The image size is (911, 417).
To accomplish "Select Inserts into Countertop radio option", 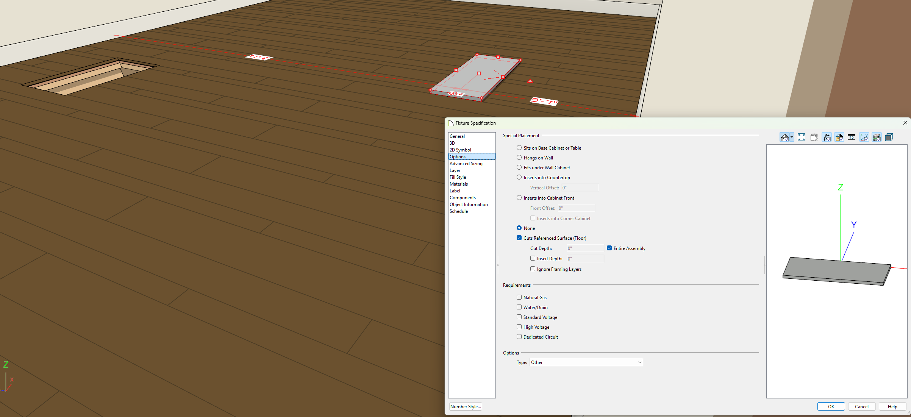I will 519,177.
